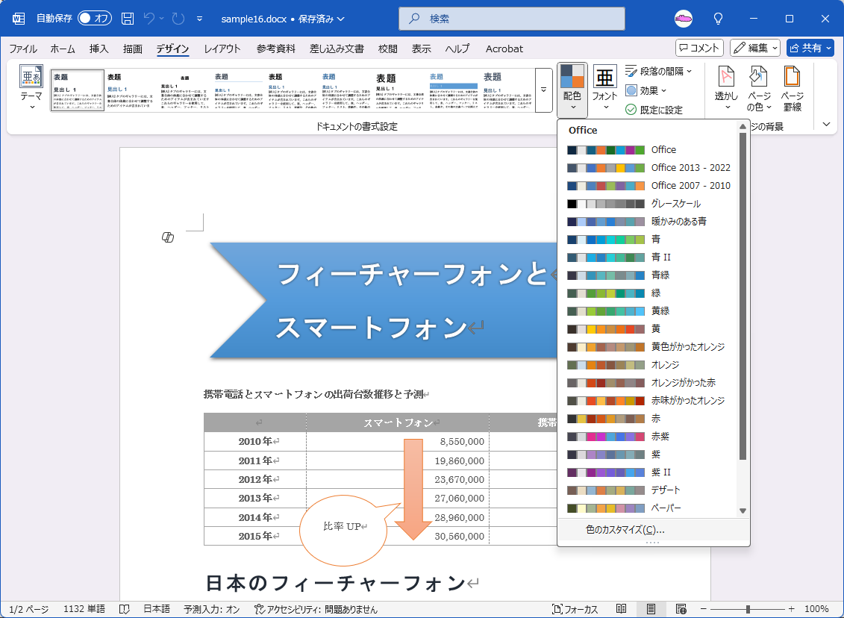Open the Undo history dropdown arrow
This screenshot has height=618, width=844.
161,19
